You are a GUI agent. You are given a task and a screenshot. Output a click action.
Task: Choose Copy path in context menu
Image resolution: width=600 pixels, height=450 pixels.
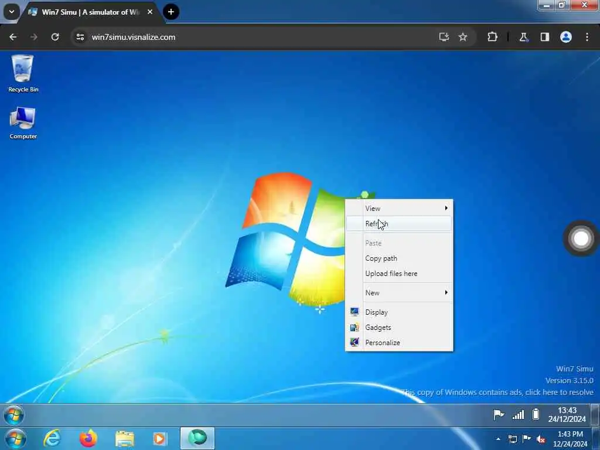pyautogui.click(x=399, y=258)
